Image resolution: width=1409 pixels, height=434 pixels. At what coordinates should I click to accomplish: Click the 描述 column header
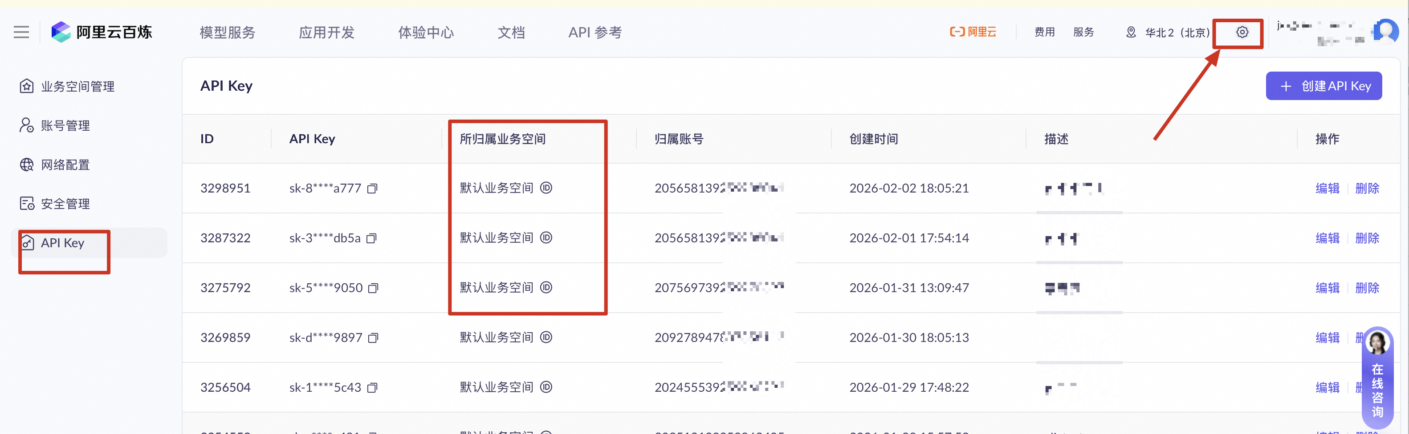[x=1056, y=139]
